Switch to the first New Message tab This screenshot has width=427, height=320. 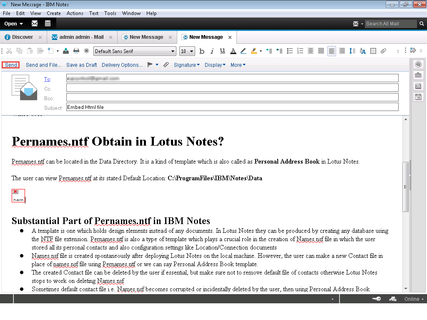pyautogui.click(x=146, y=37)
